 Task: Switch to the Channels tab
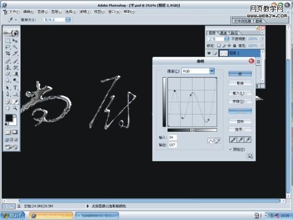[223, 33]
